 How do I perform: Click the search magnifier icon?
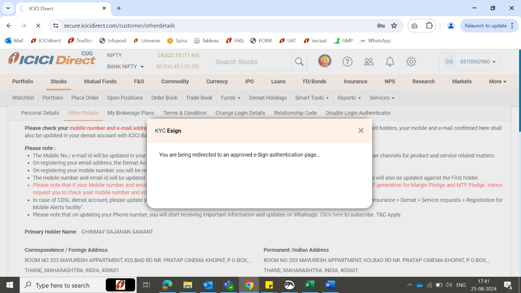[299, 62]
